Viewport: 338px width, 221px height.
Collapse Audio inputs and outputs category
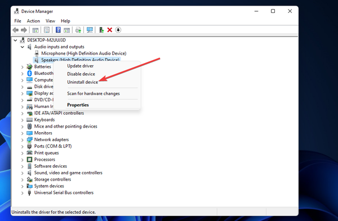22,47
